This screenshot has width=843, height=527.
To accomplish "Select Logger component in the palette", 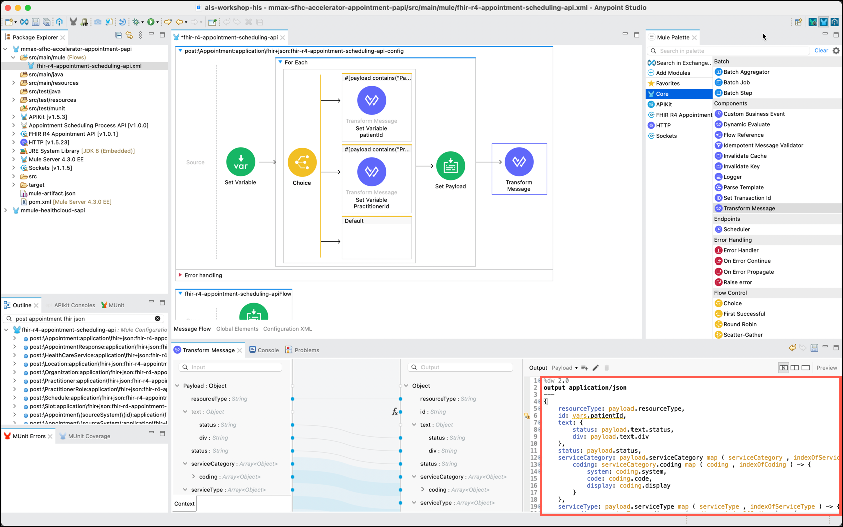I will tap(732, 177).
